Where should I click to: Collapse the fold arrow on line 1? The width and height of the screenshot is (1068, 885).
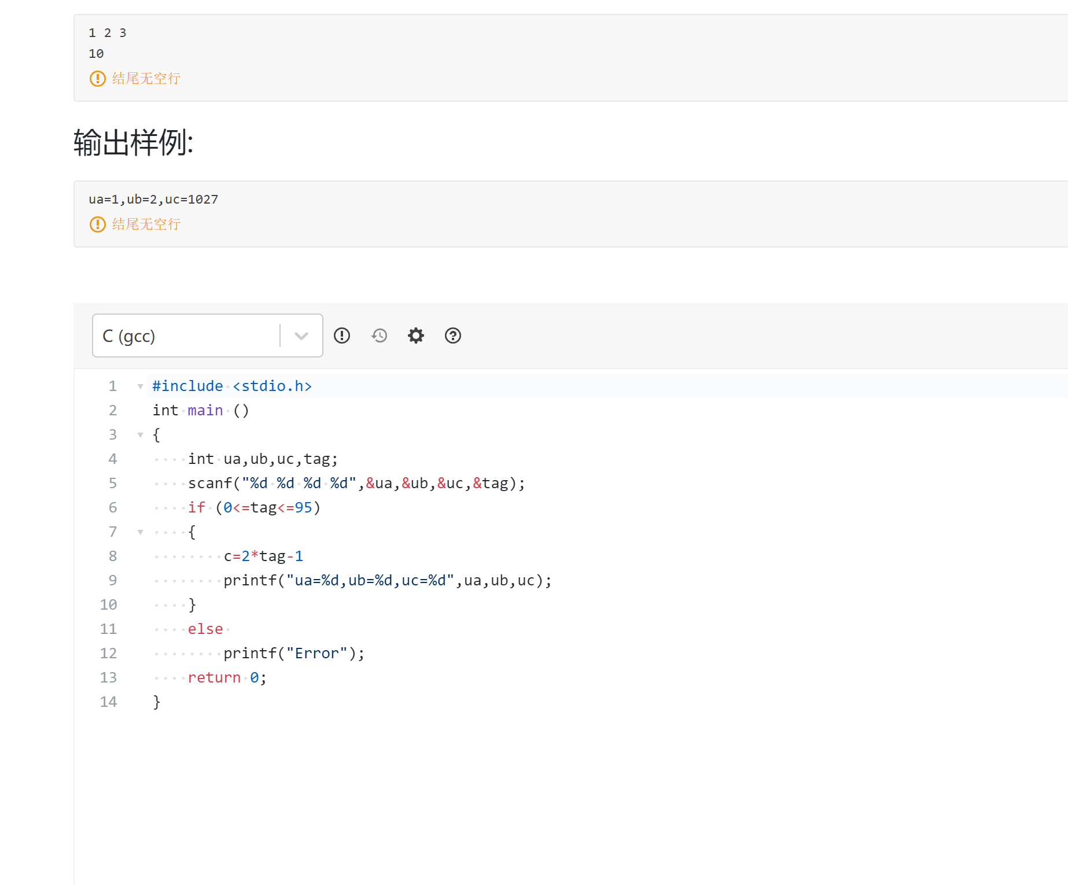pos(140,386)
